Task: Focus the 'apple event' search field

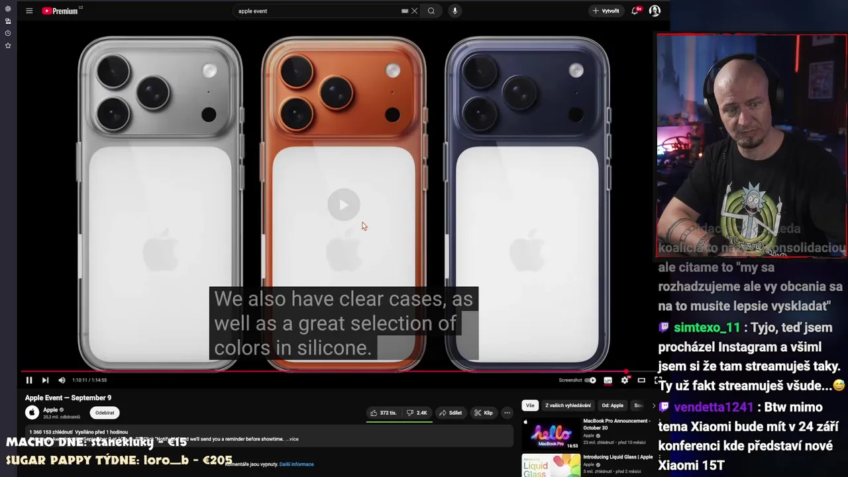Action: 318,11
